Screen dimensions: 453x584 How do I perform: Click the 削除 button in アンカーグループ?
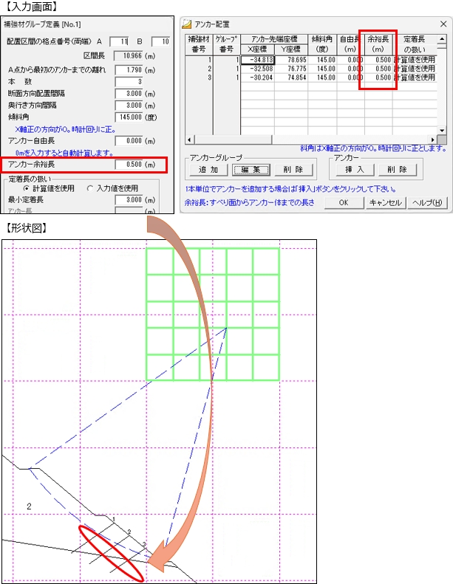(293, 170)
